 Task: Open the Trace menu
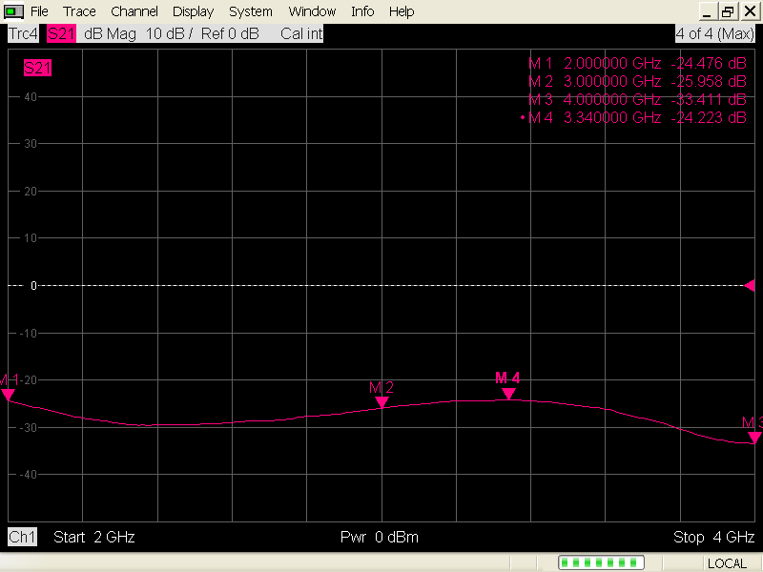[x=79, y=11]
